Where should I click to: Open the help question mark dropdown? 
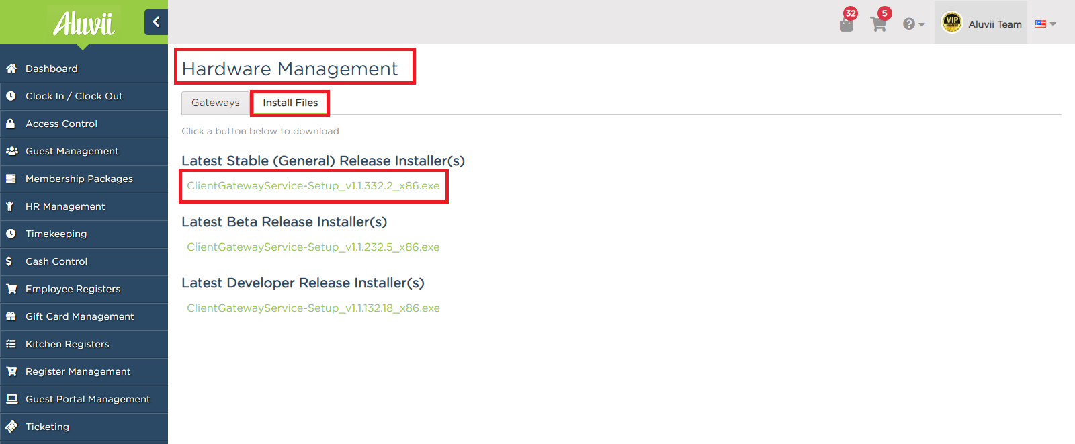tap(913, 24)
